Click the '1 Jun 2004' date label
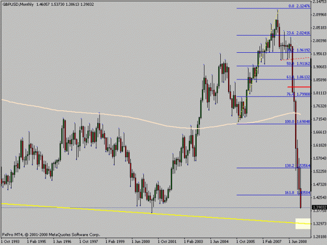 pyautogui.click(x=219, y=242)
